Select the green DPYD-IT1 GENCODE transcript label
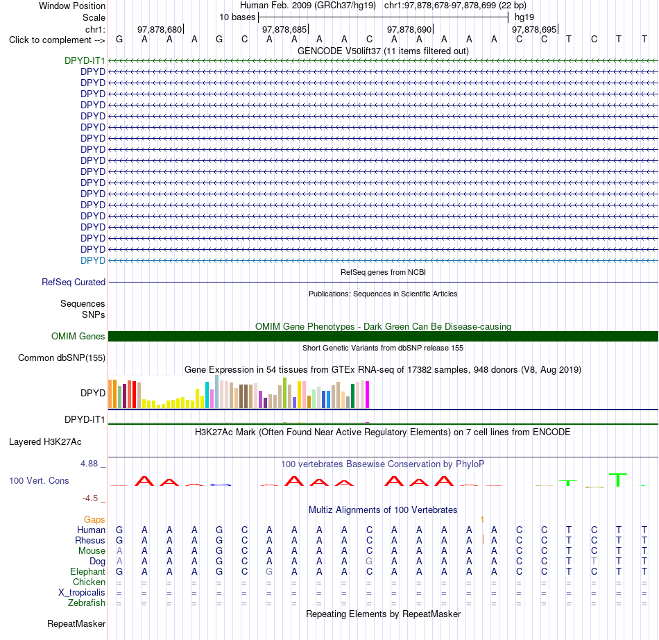 pyautogui.click(x=85, y=60)
